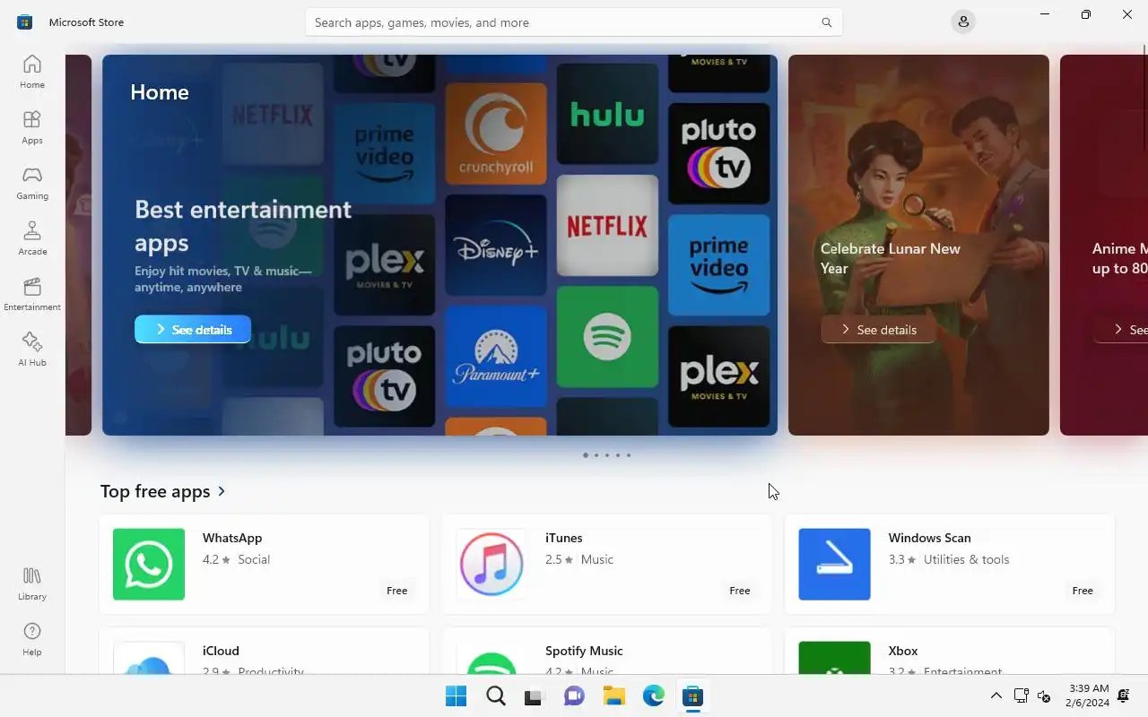Open the Library in sidebar
Viewport: 1148px width, 717px height.
32,583
